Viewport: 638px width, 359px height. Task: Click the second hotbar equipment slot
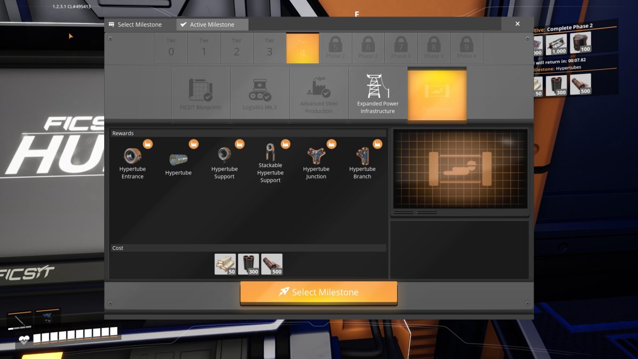click(47, 318)
